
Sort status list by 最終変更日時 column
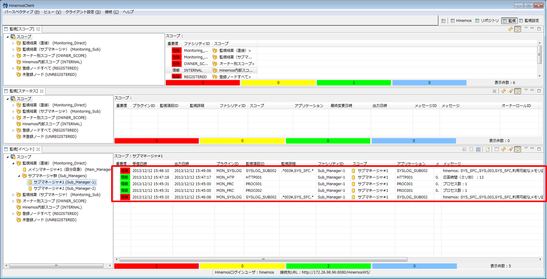point(349,105)
